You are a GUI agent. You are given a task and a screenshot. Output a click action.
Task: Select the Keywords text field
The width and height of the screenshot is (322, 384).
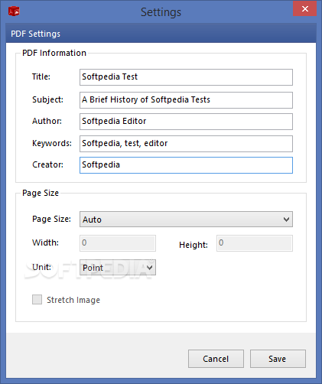pyautogui.click(x=186, y=144)
